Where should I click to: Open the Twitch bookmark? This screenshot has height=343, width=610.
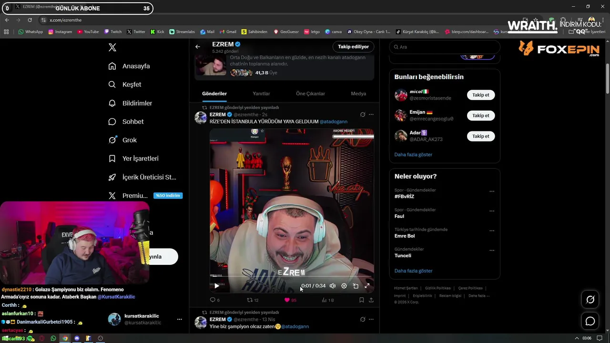(x=113, y=32)
